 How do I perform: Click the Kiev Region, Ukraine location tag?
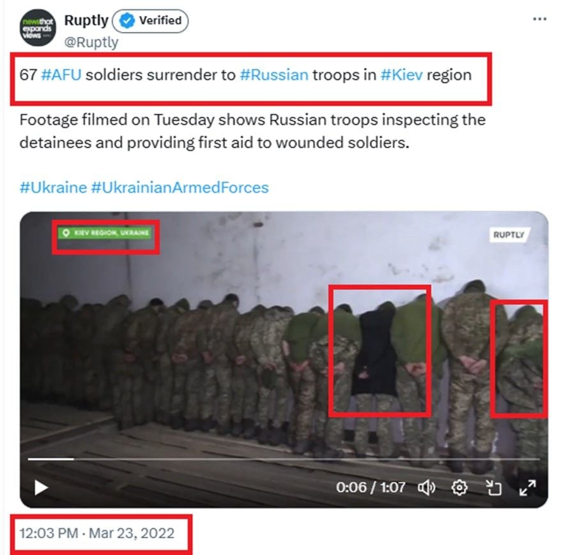pyautogui.click(x=105, y=233)
